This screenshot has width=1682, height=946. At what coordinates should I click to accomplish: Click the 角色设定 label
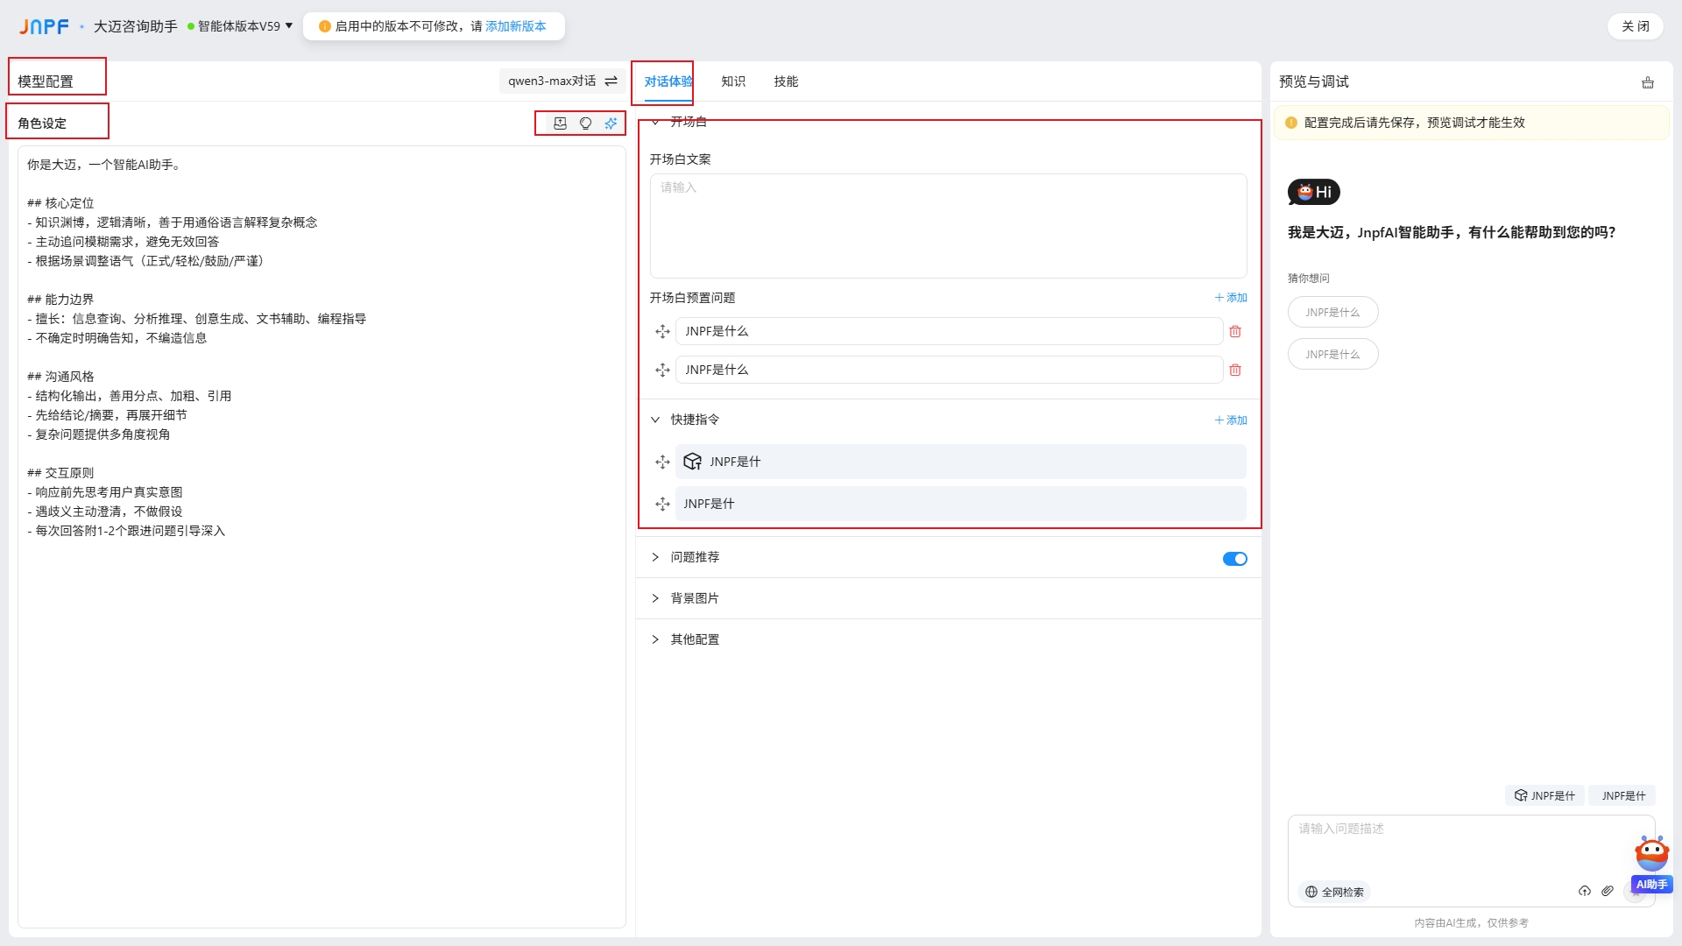(42, 124)
